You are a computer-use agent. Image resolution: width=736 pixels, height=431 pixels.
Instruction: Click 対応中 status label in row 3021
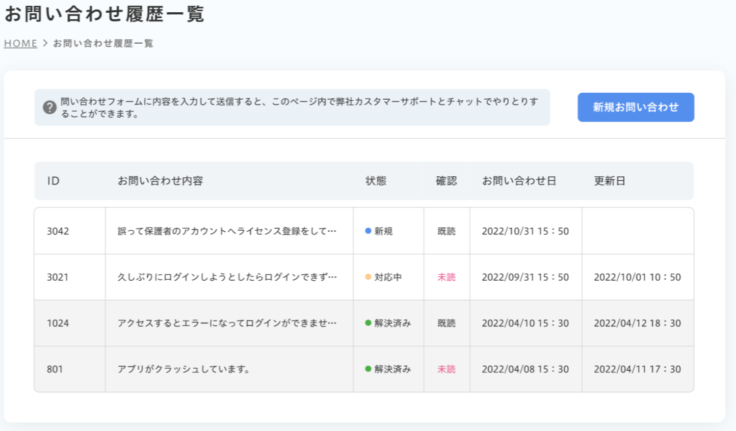tap(388, 277)
